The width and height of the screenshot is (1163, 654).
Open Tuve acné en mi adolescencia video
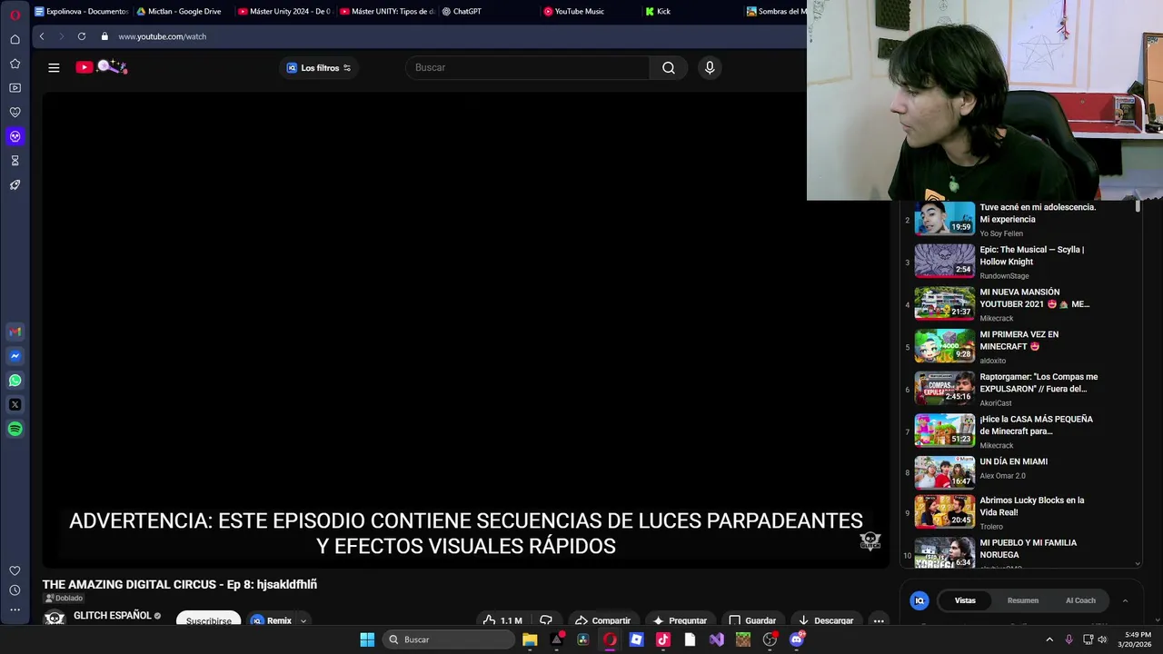1038,213
